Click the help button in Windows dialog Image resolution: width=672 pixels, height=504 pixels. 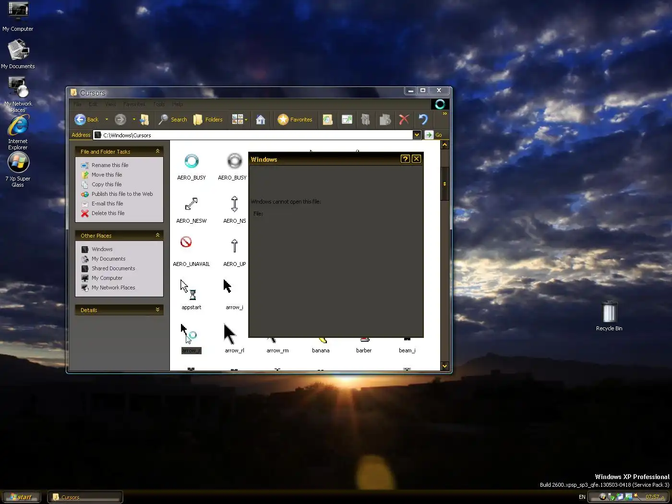point(405,159)
